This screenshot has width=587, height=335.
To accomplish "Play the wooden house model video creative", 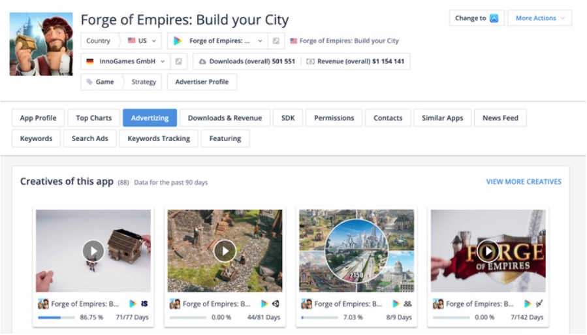I will click(x=93, y=251).
